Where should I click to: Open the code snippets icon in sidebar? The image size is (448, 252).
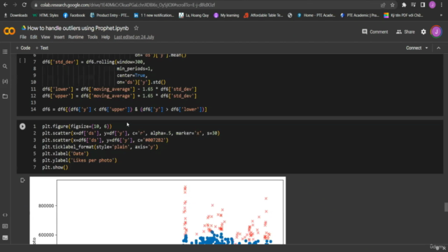5,215
